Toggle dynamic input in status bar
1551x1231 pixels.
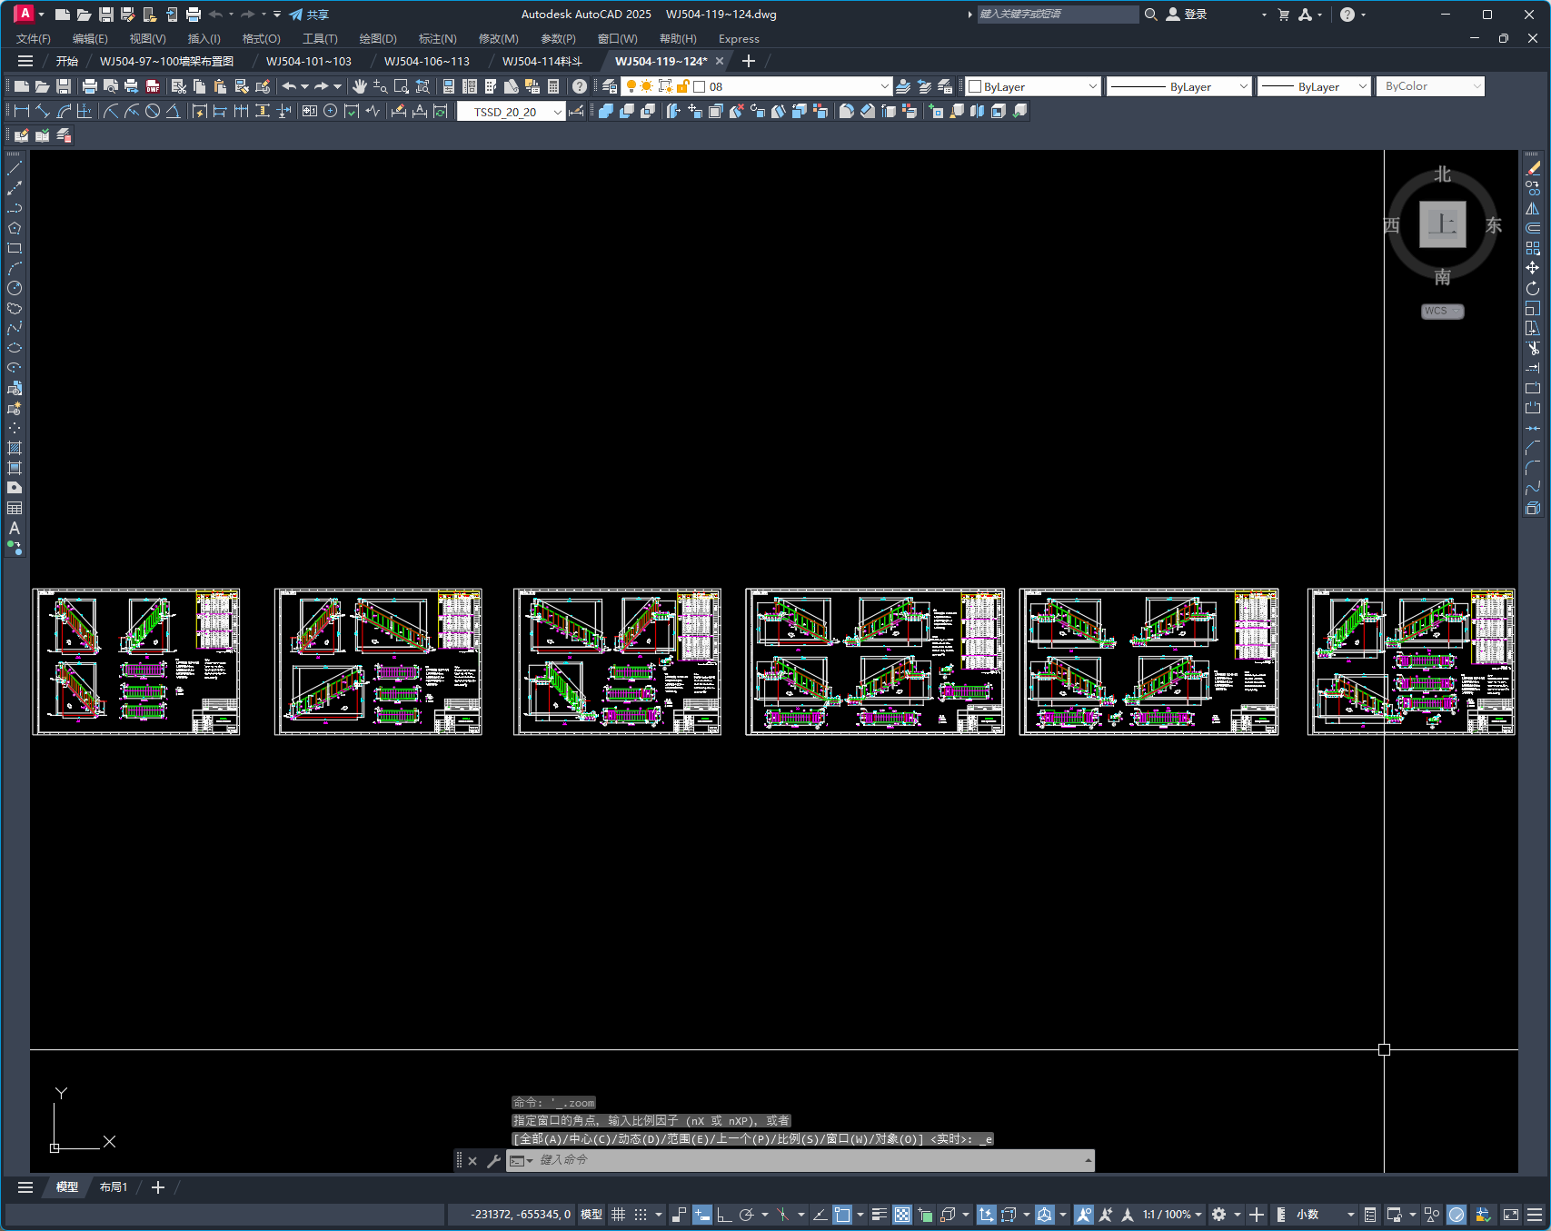[702, 1215]
